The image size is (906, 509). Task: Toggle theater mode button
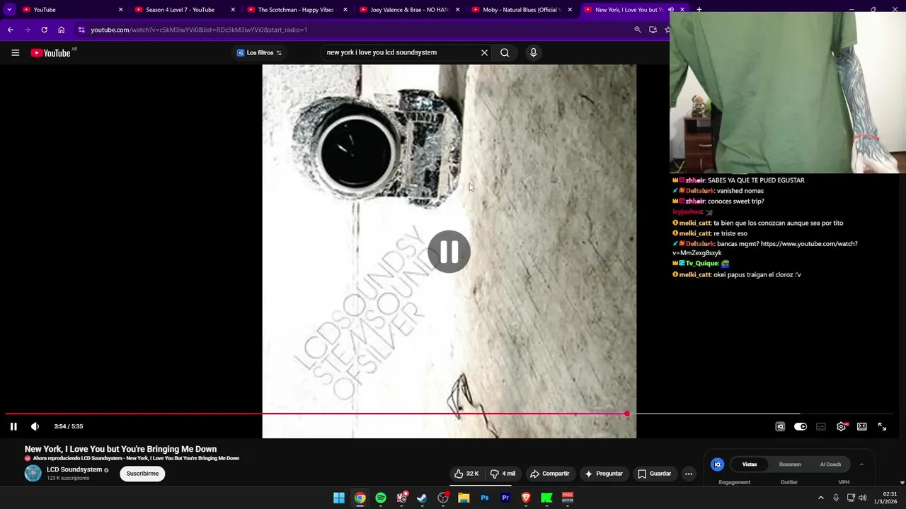click(x=862, y=426)
